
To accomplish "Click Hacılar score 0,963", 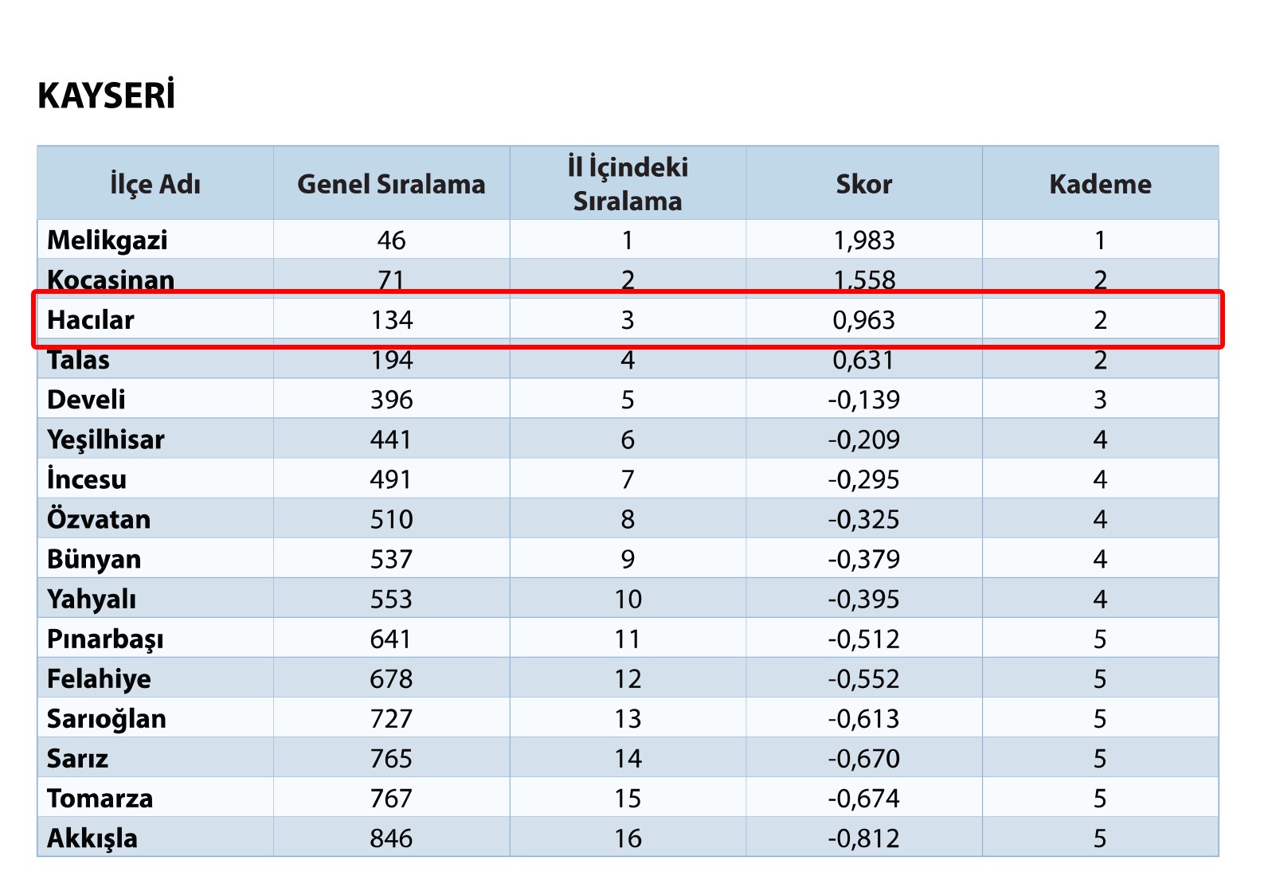I will point(864,320).
